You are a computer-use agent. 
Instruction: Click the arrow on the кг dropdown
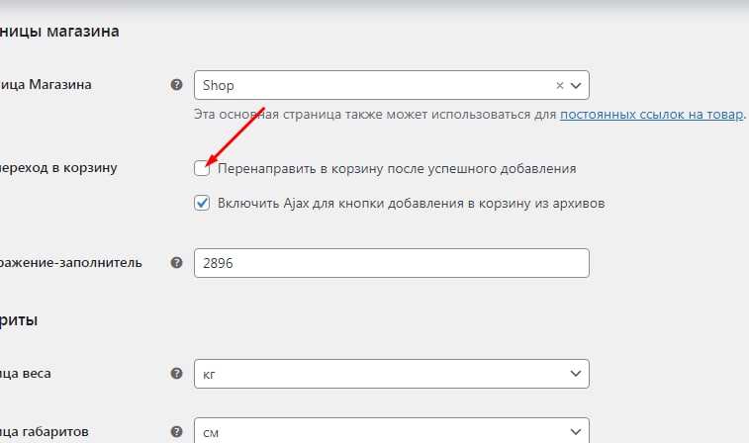577,374
